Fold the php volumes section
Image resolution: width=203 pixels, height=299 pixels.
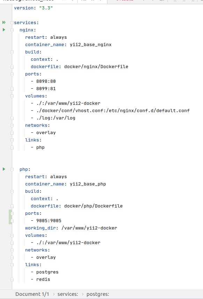(12, 235)
